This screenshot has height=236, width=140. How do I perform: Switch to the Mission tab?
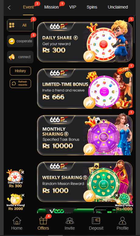[51, 7]
